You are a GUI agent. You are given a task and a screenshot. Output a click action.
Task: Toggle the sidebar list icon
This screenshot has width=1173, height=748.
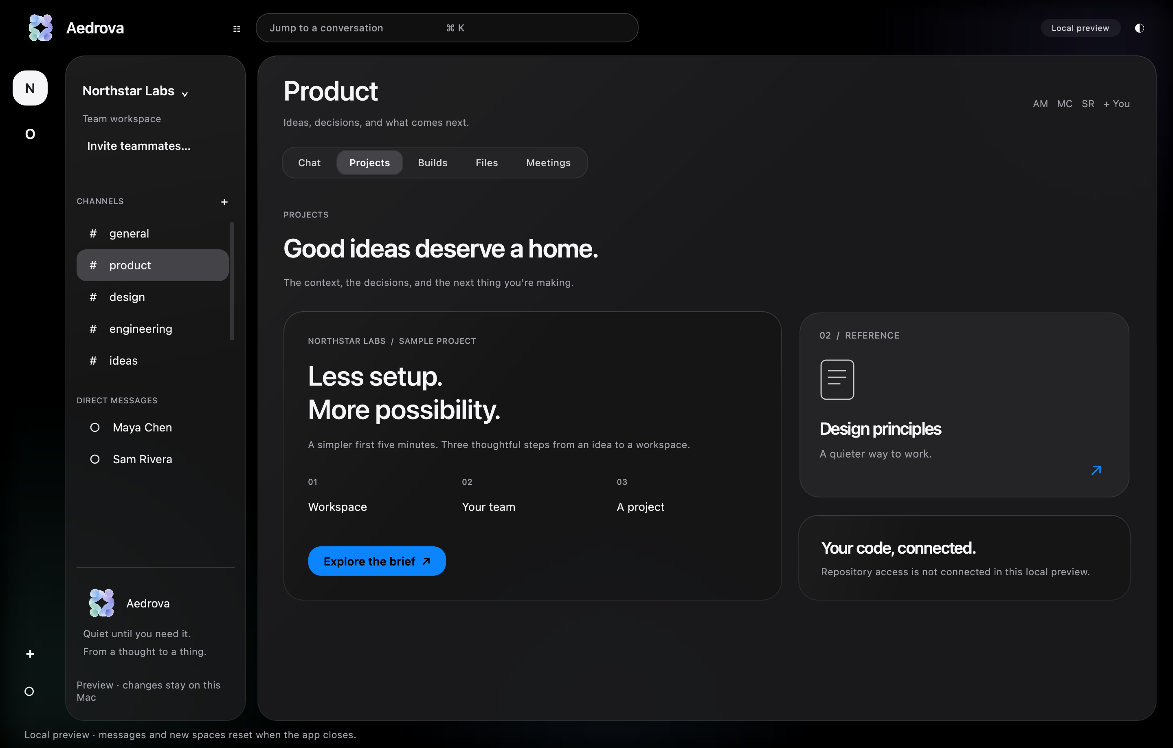(x=237, y=29)
